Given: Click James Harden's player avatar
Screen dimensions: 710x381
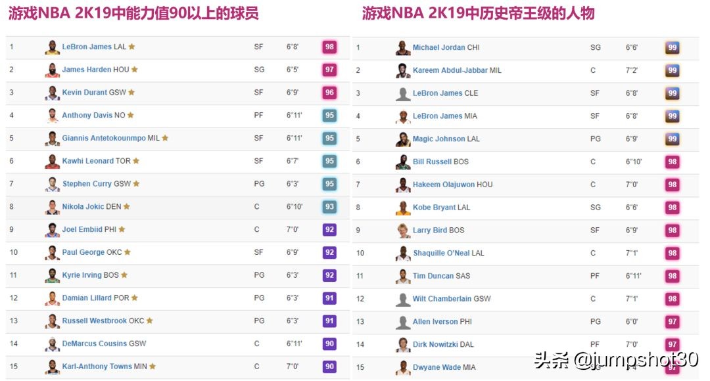Looking at the screenshot, I should [x=52, y=70].
